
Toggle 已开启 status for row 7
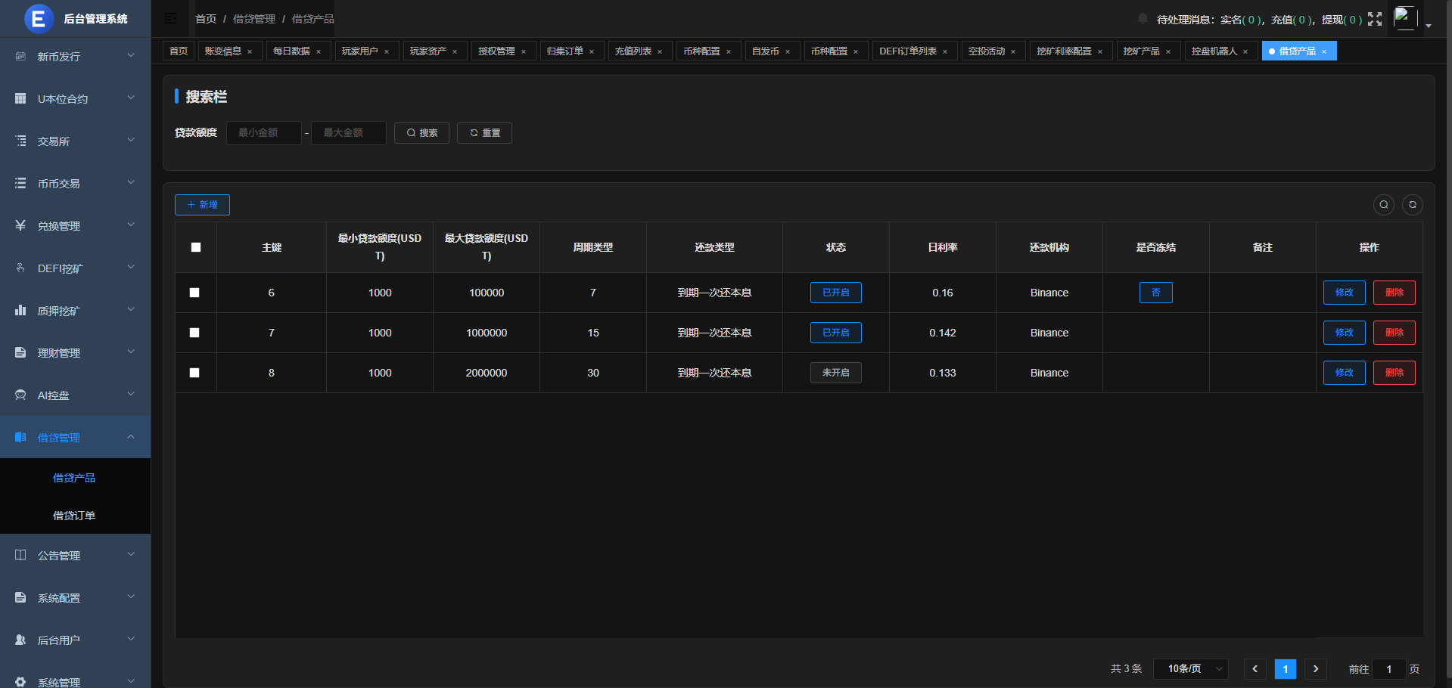pos(835,333)
